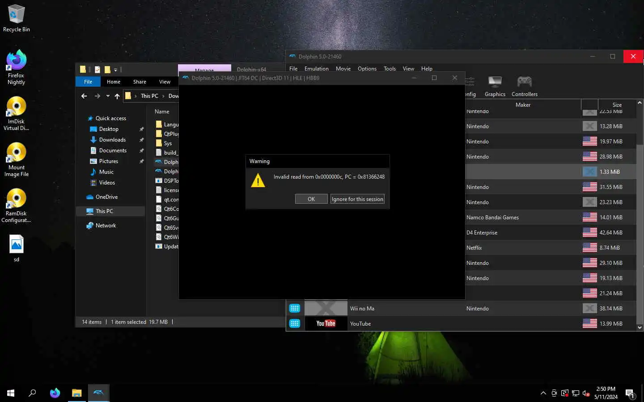This screenshot has width=644, height=402.
Task: Open Share tab in File Explorer ribbon
Action: [140, 82]
